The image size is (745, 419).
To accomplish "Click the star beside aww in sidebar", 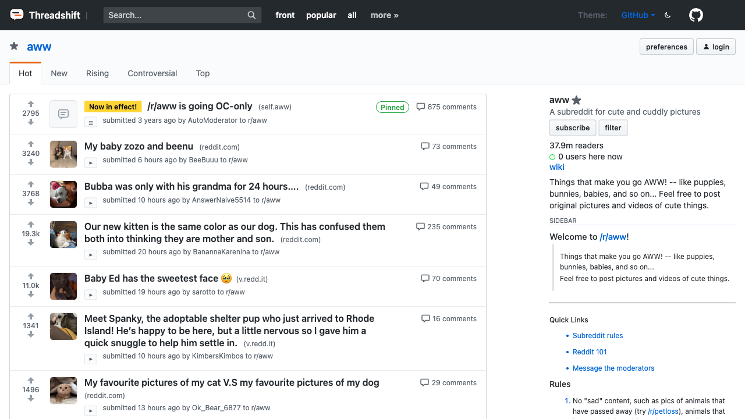I will coord(577,100).
